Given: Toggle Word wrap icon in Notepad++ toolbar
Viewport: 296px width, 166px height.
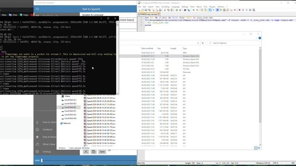Looking at the screenshot, I should click(x=210, y=10).
